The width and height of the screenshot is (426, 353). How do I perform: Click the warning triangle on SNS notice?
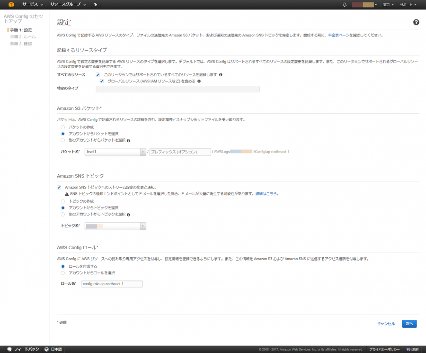point(67,194)
